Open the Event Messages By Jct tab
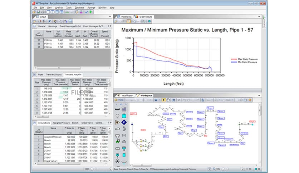Viewport: 299px width, 173px height. tap(70, 26)
